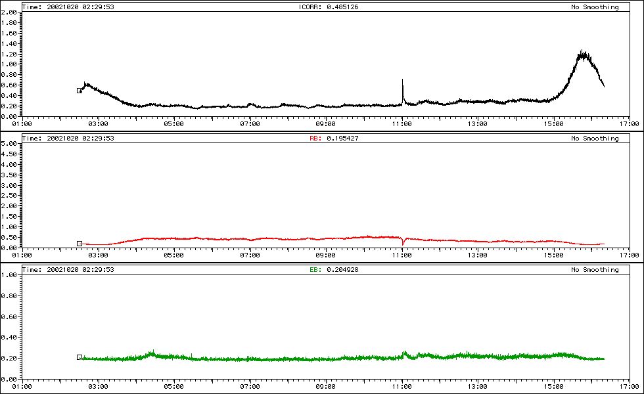Click the Time 20021020 02:29:53 label in ICORR panel
This screenshot has height=394, width=644.
68,7
